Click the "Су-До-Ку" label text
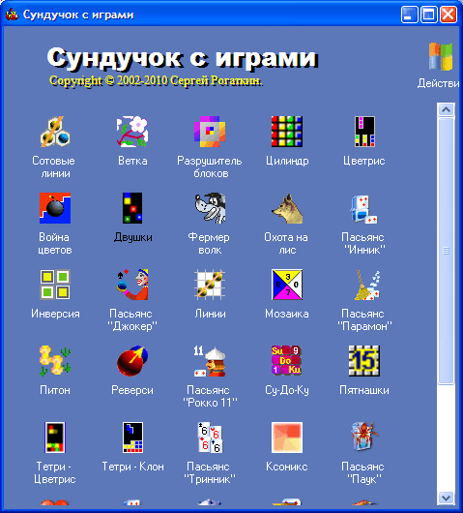Viewport: 463px width, 513px height. tap(287, 390)
